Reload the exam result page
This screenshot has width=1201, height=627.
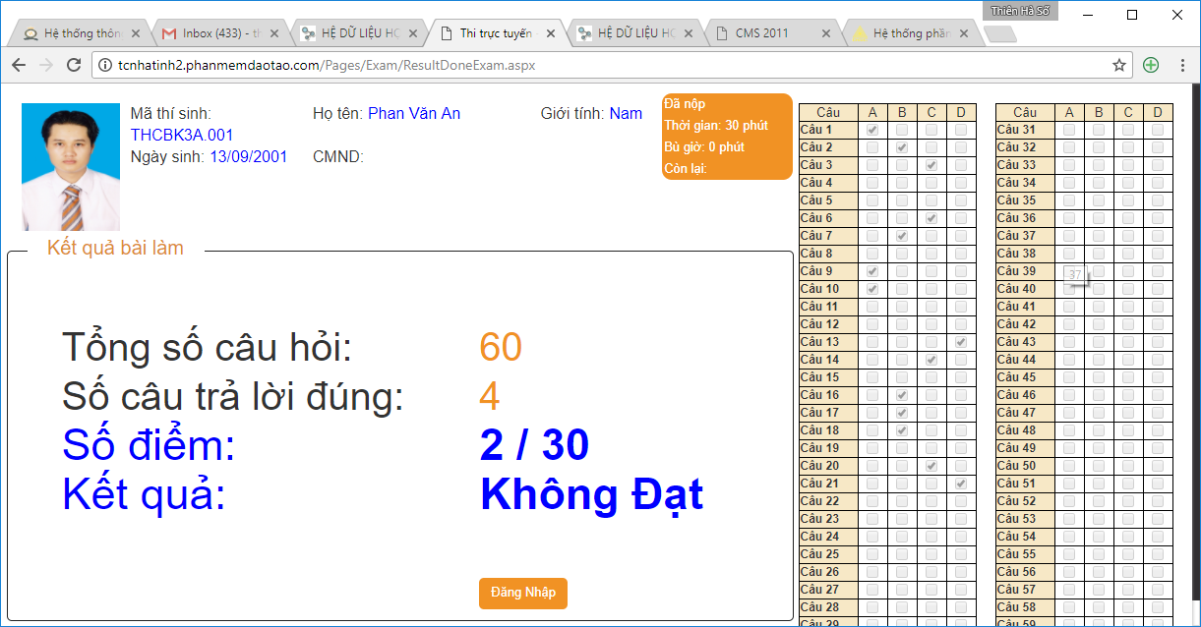pyautogui.click(x=73, y=65)
